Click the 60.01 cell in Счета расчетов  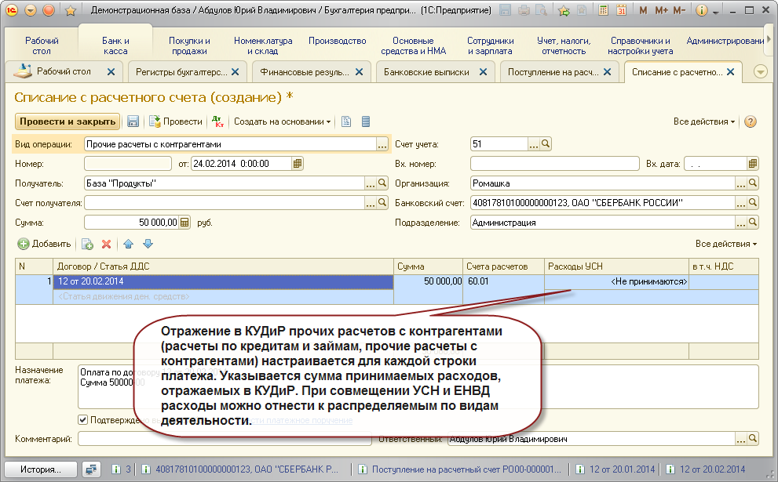(x=503, y=281)
